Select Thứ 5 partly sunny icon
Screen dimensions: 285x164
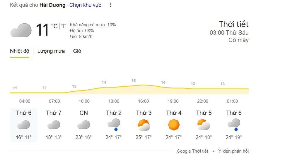pos(204,125)
